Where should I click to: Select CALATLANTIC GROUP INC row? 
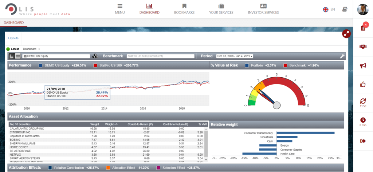pyautogui.click(x=106, y=129)
